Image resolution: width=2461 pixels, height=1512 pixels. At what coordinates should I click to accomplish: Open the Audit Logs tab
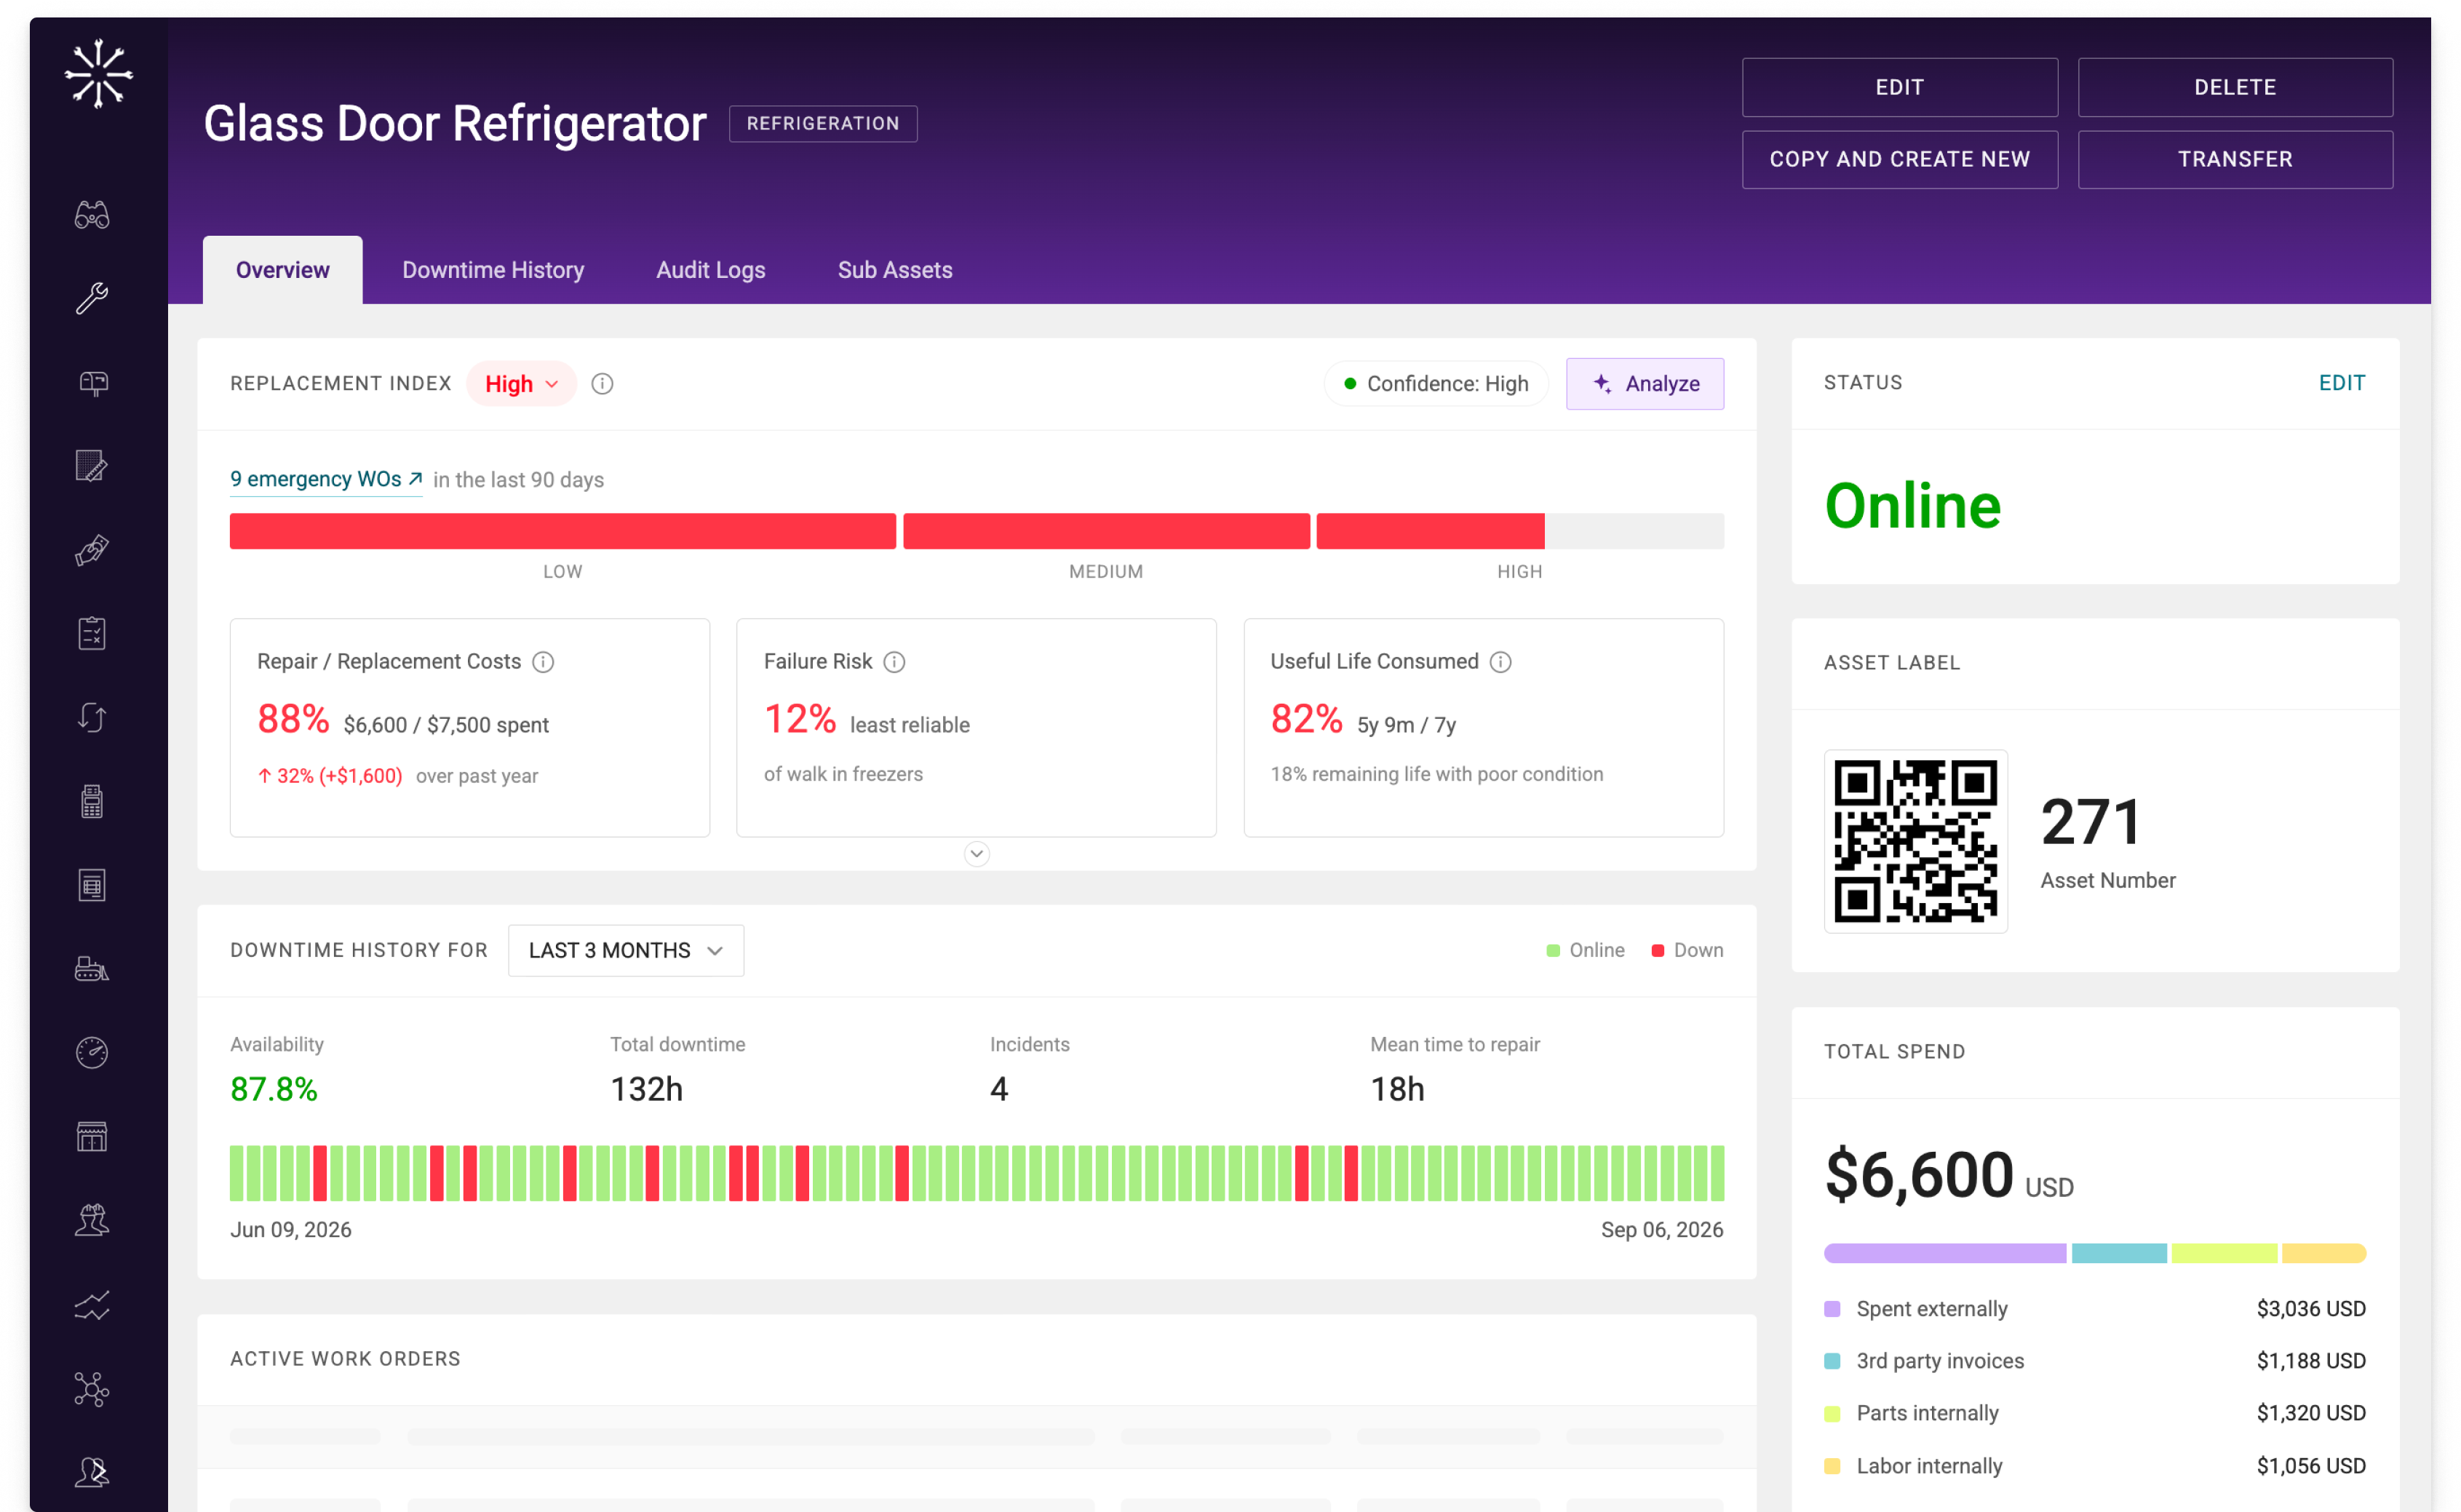coord(711,270)
